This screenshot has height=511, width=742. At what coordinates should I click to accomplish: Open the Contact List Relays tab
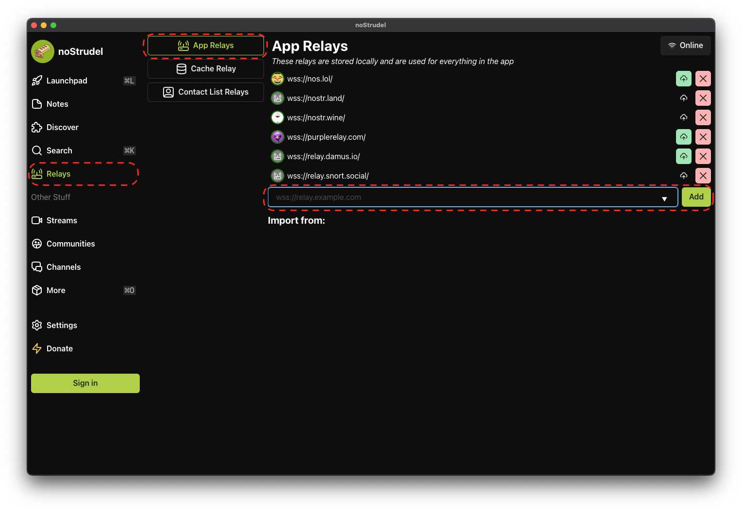coord(205,92)
